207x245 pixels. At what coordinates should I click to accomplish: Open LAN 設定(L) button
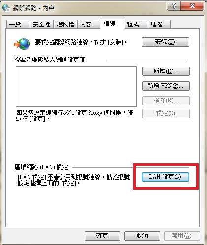tap(165, 177)
